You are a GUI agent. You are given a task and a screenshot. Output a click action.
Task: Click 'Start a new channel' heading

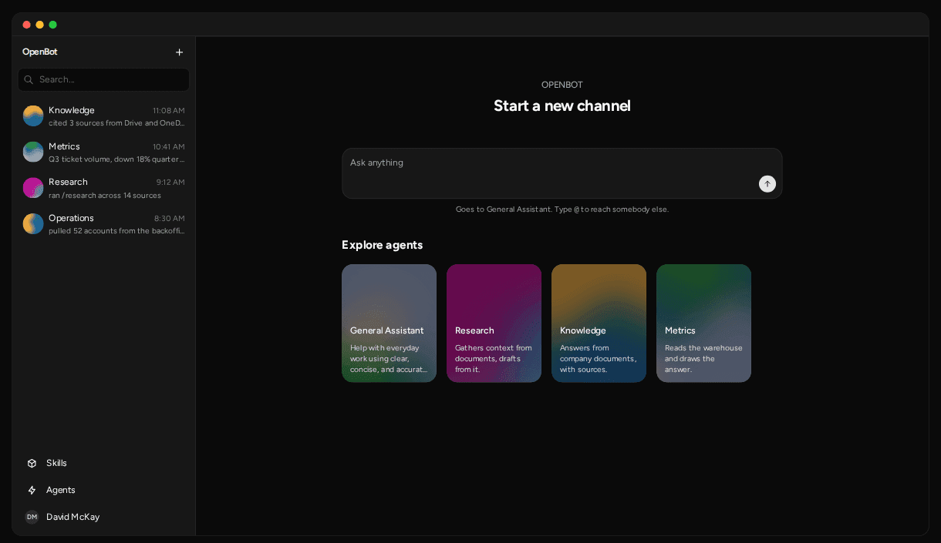562,106
